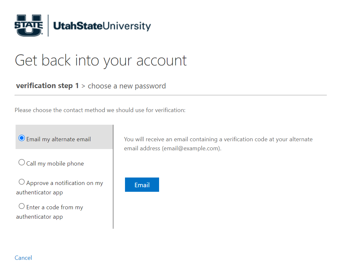Select the "verification step 1" breadcrumb step
Image resolution: width=337 pixels, height=276 pixels.
coord(47,86)
